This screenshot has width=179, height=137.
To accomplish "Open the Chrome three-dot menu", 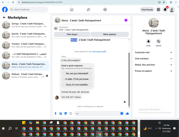I will point(176,2).
